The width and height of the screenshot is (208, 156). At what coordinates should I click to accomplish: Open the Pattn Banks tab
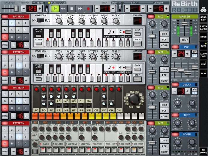tap(203, 28)
